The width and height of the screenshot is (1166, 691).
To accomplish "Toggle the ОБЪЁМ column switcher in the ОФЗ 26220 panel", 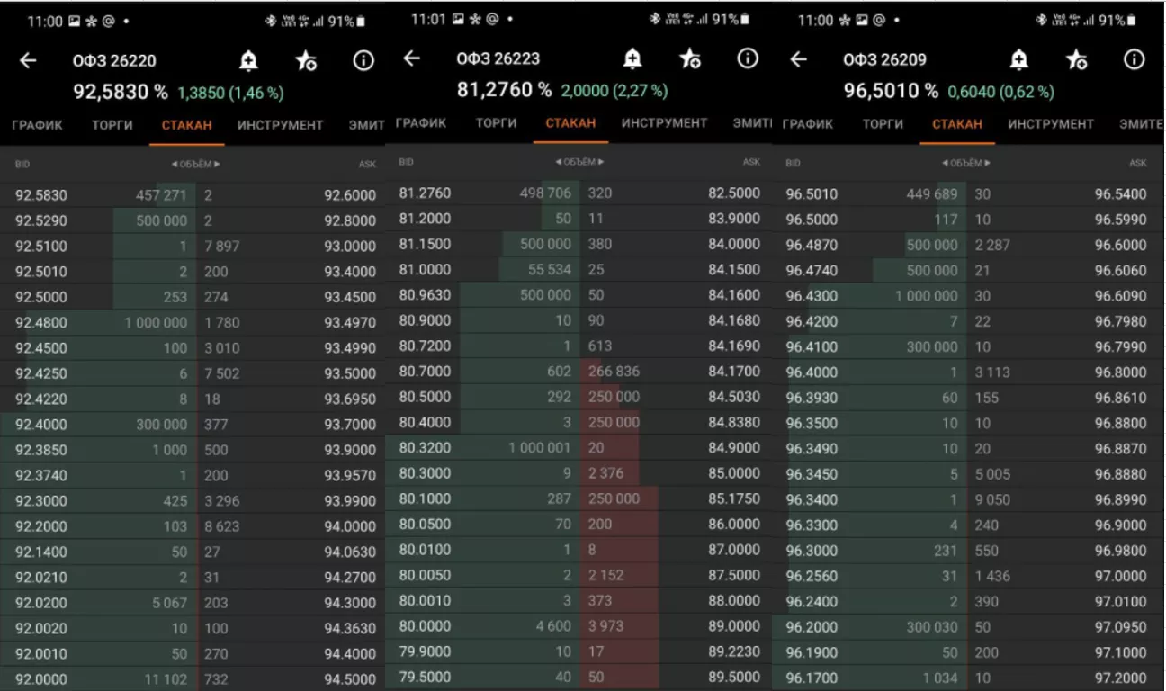I will [x=195, y=164].
